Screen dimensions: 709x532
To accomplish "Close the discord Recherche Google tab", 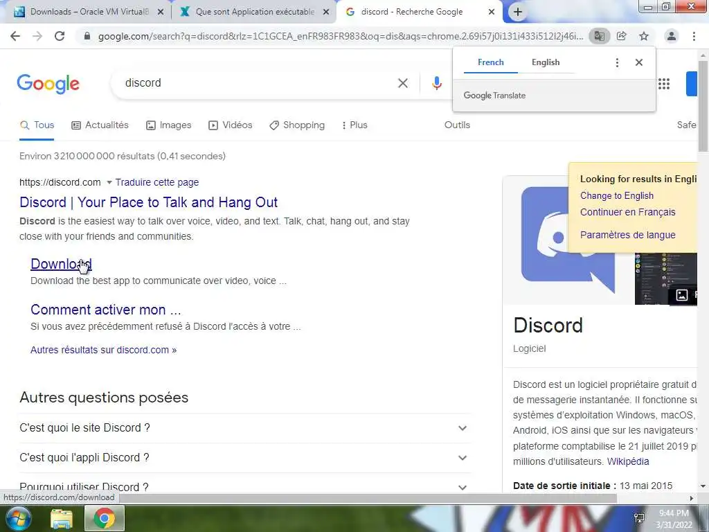I will (x=492, y=12).
